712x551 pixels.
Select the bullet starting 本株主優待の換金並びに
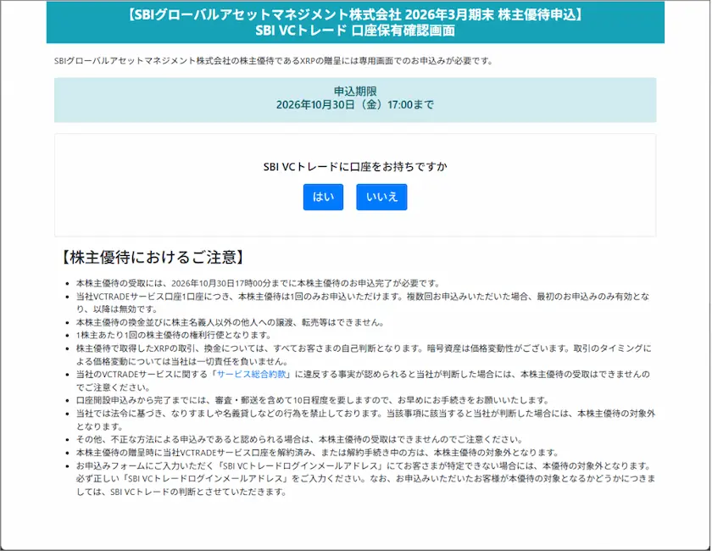point(231,322)
